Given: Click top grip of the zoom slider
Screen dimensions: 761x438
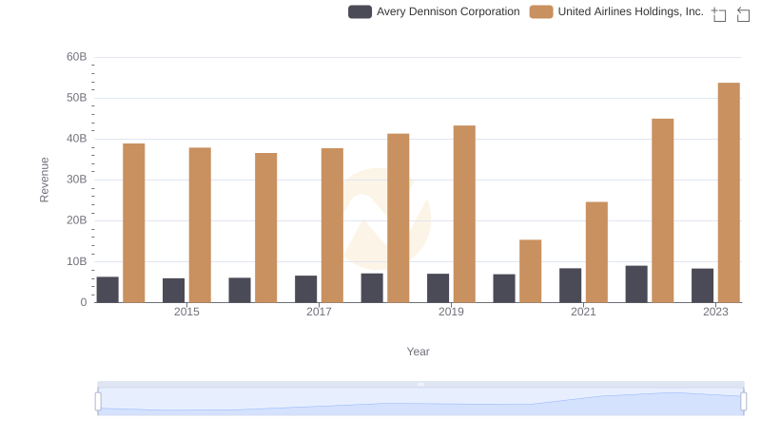Looking at the screenshot, I should pos(420,384).
